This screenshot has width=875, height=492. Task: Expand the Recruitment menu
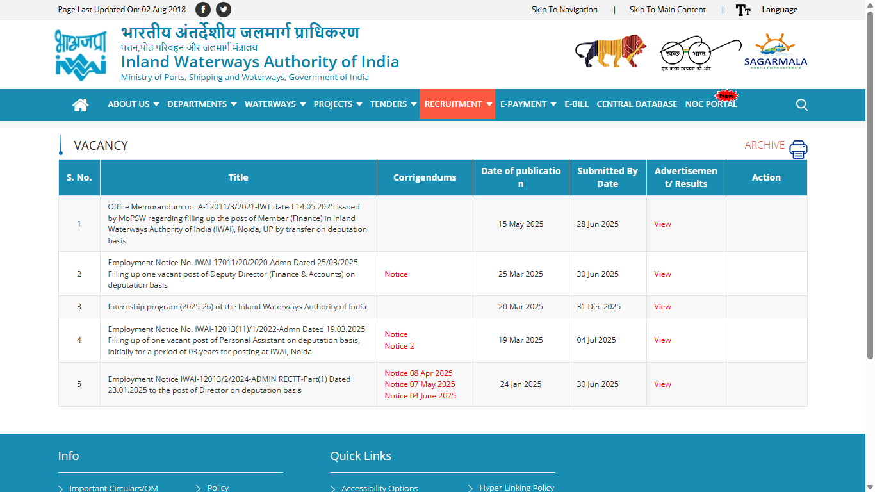click(457, 104)
